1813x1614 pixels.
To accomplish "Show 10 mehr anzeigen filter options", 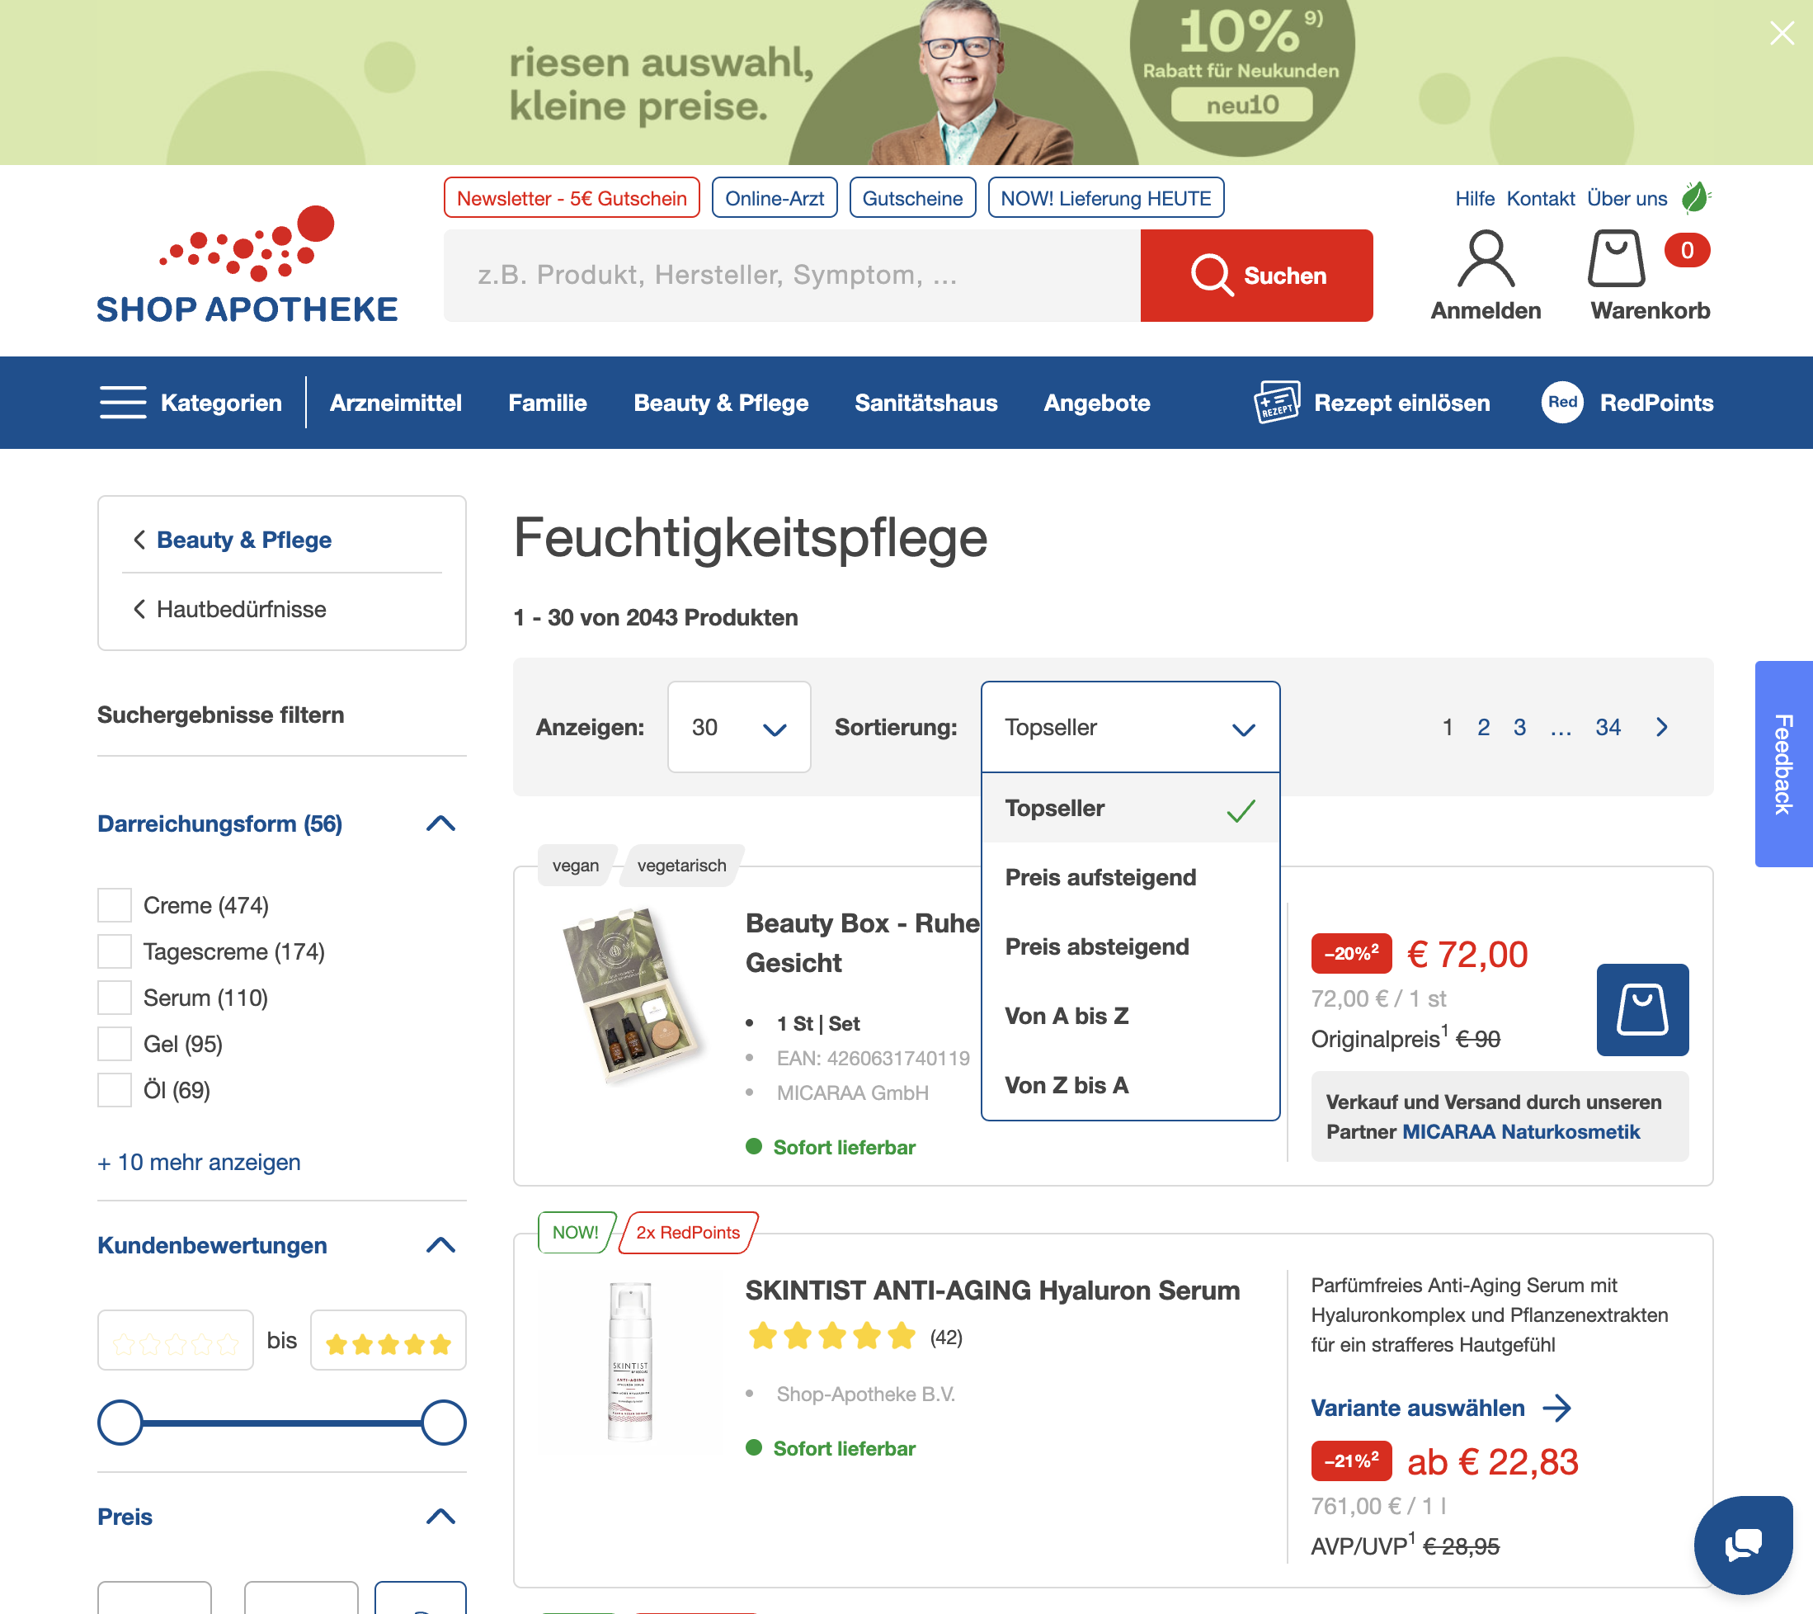I will (199, 1162).
